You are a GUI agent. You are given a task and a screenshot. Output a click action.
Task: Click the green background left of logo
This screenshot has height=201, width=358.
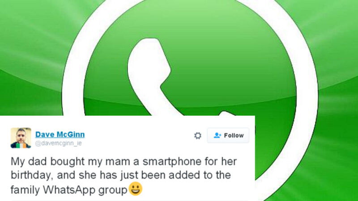pyautogui.click(x=30, y=57)
